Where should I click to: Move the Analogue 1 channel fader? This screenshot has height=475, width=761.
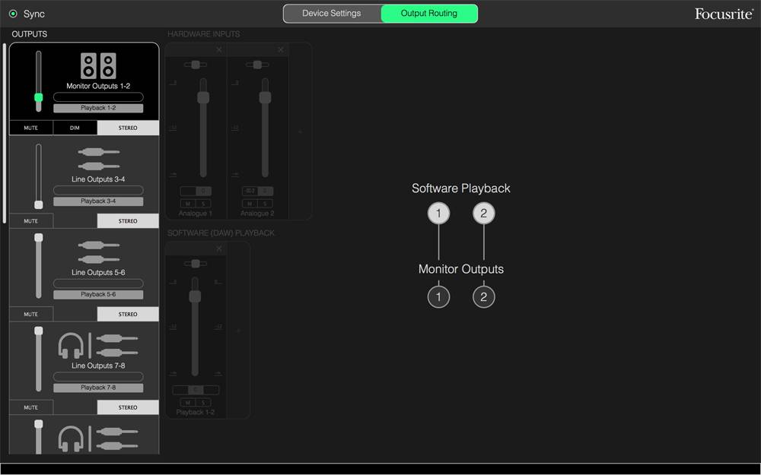point(203,97)
